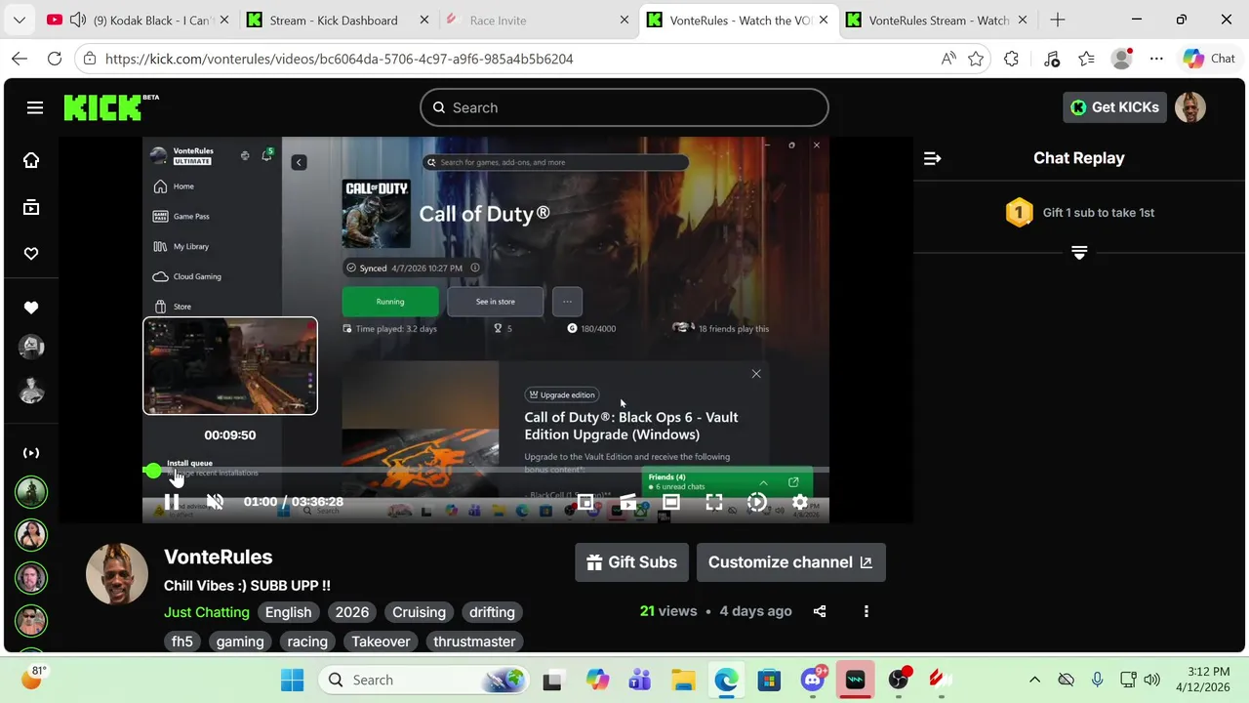
Task: Toggle theater mode on the player
Action: [x=671, y=502]
